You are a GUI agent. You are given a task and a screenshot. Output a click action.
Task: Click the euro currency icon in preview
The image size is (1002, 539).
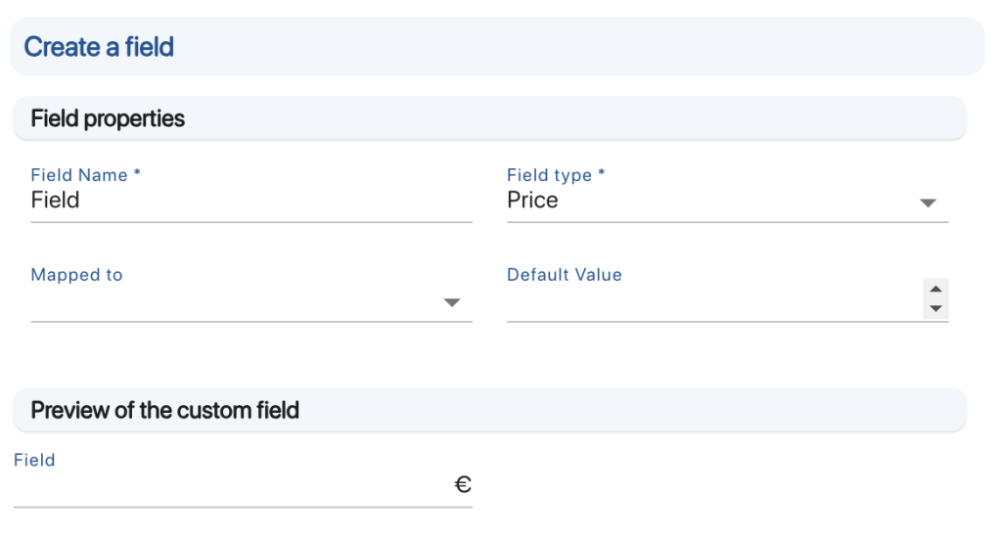point(463,484)
